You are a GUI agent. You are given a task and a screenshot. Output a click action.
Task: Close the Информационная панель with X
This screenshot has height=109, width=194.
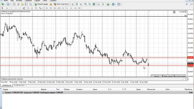(x=186, y=79)
